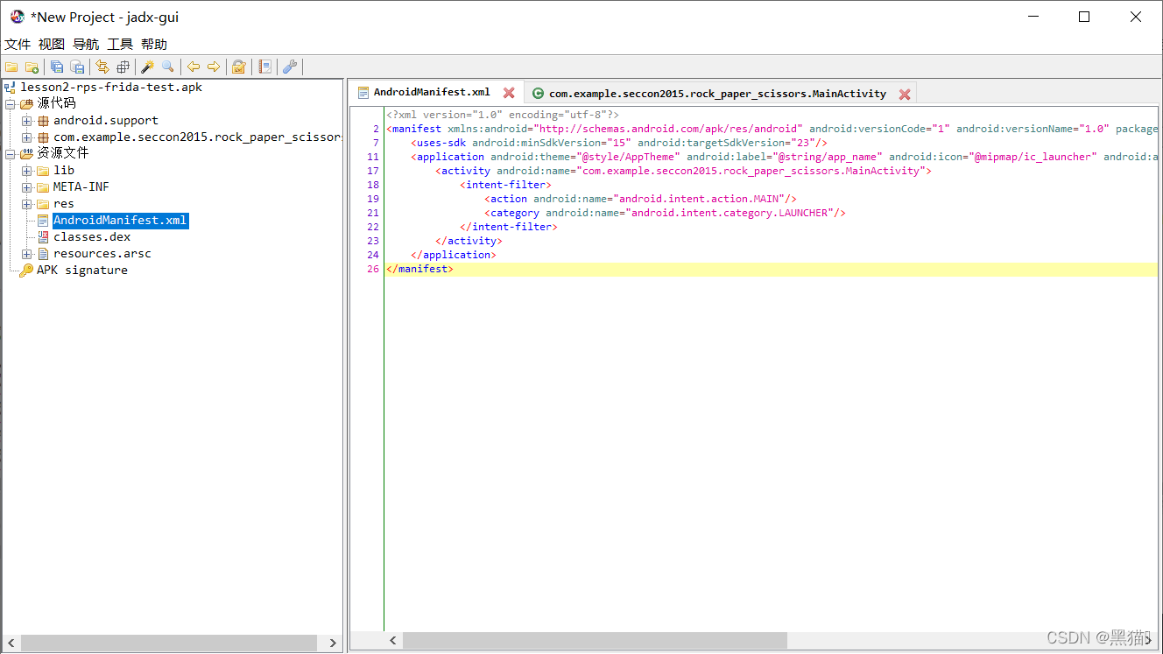Open the Log viewer notebook icon
Image resolution: width=1163 pixels, height=654 pixels.
264,67
